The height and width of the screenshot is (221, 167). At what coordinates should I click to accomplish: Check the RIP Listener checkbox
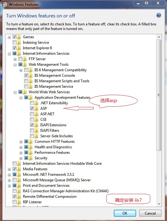[x=14, y=202]
